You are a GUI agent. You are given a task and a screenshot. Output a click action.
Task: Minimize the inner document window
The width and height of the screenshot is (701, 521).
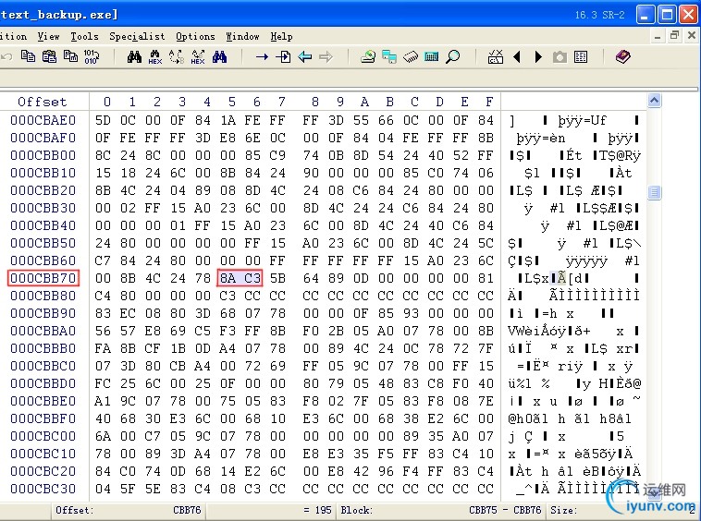point(658,36)
